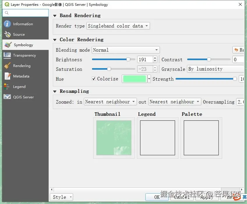Open the Grayscale By luminosity dropdown

point(215,69)
